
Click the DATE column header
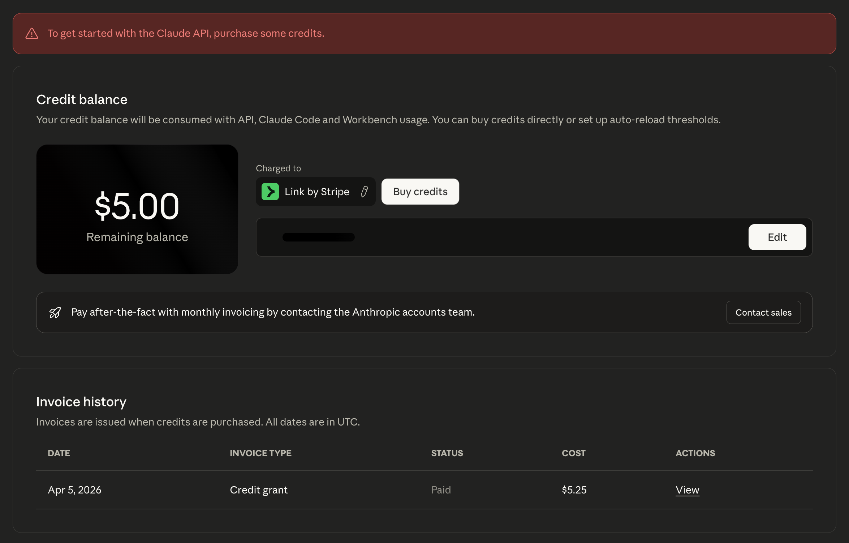click(59, 453)
